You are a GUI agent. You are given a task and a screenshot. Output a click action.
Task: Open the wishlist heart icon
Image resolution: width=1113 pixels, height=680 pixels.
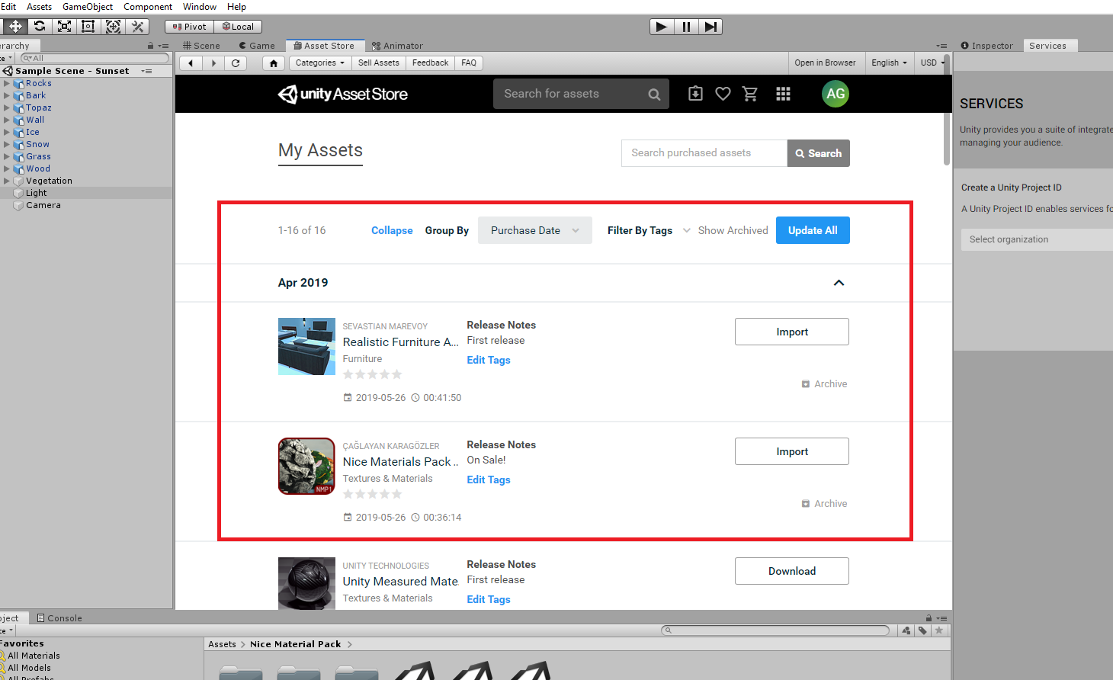tap(723, 94)
